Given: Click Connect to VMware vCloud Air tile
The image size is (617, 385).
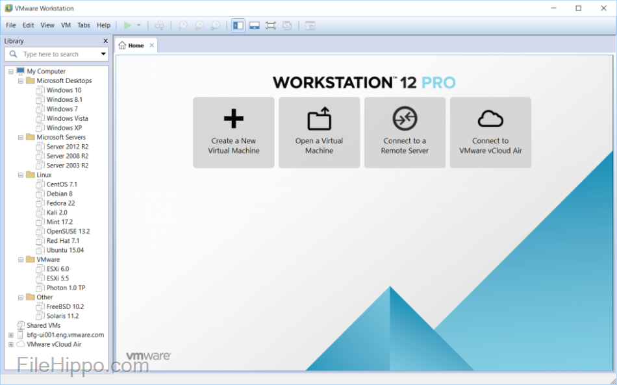Looking at the screenshot, I should click(x=490, y=132).
